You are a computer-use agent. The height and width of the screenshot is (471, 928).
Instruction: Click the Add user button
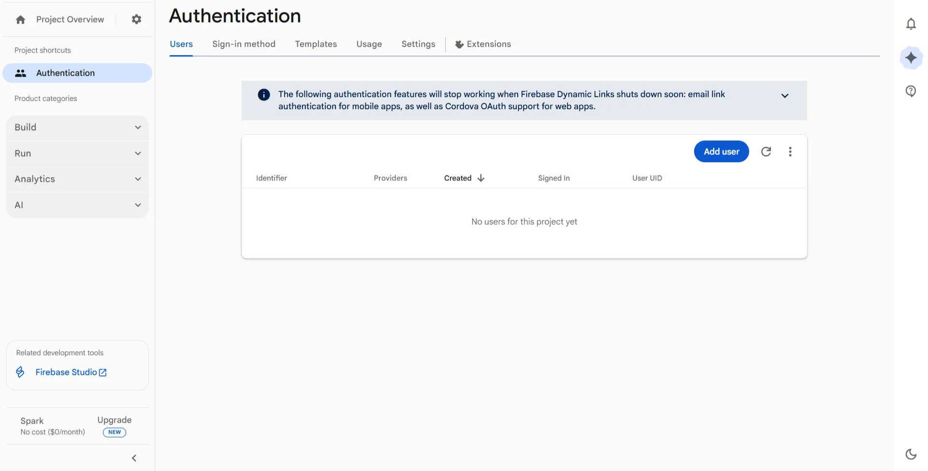[x=722, y=152]
